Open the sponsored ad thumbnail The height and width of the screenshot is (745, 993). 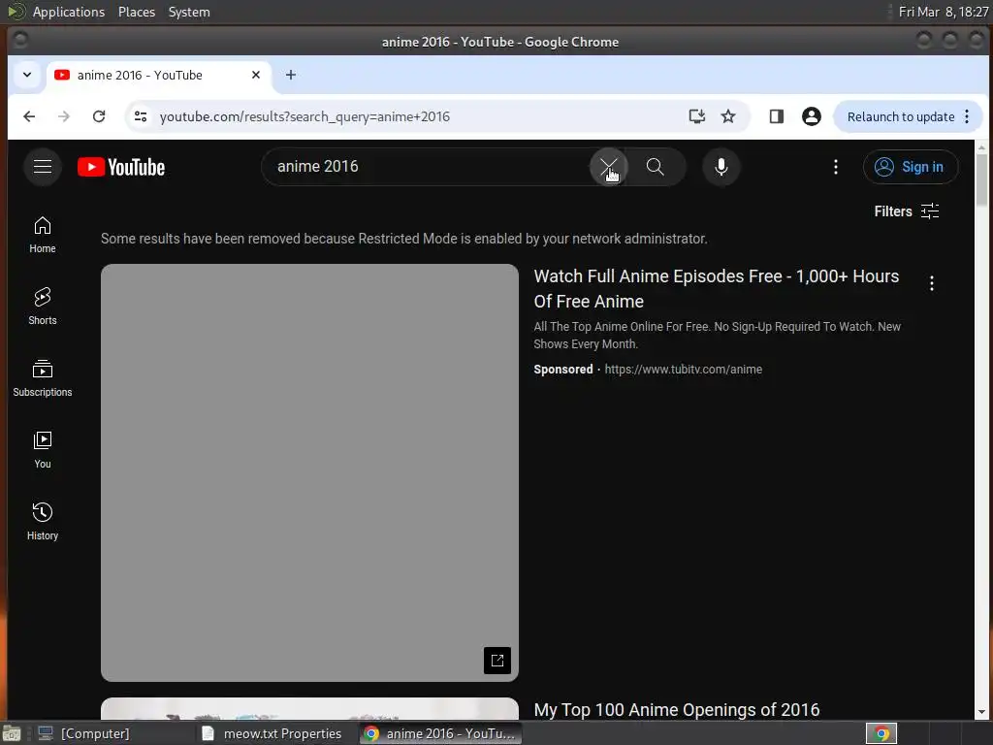[309, 472]
